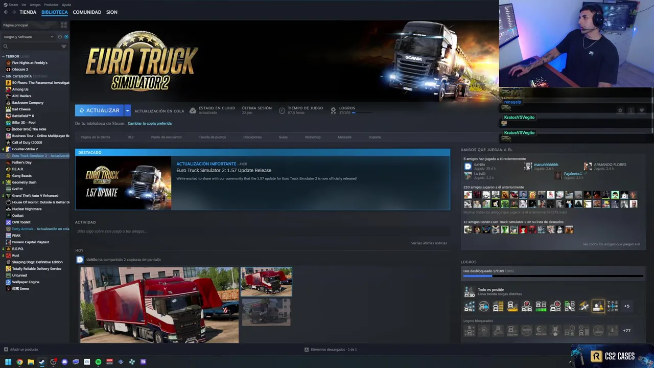Click the achievements medal icon
The width and height of the screenshot is (654, 368).
click(334, 110)
